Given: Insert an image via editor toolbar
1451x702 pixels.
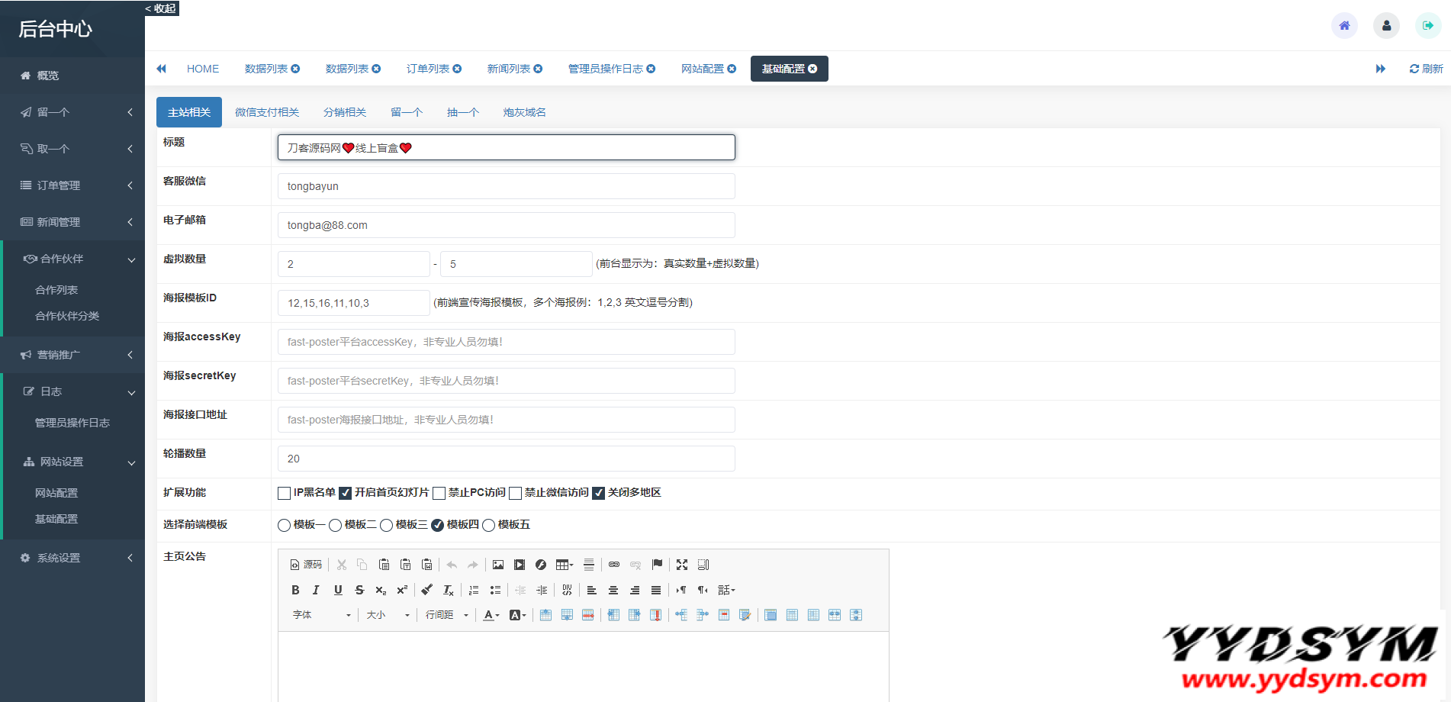Looking at the screenshot, I should pyautogui.click(x=498, y=565).
